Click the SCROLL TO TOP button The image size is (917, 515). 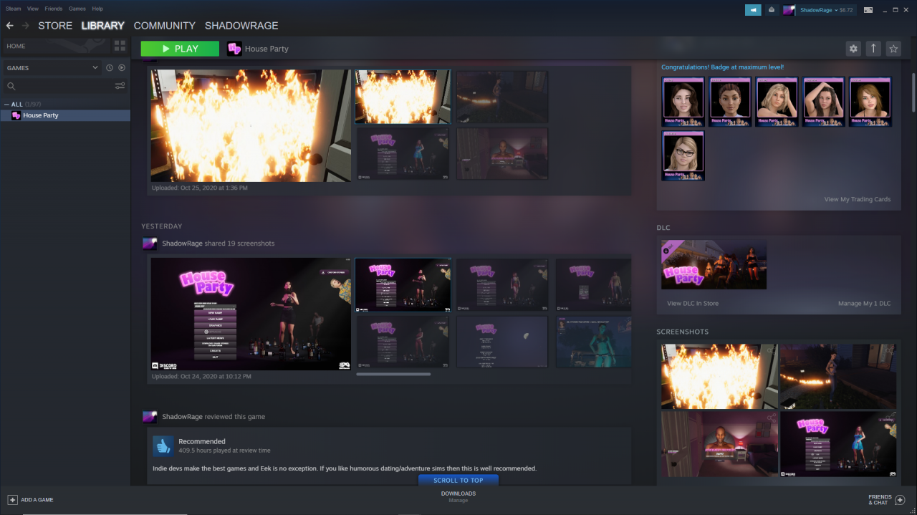[x=458, y=481]
